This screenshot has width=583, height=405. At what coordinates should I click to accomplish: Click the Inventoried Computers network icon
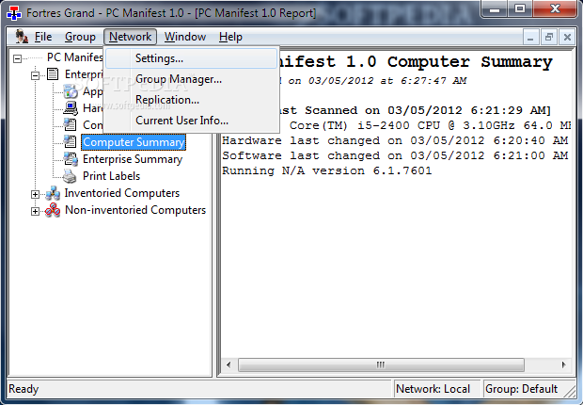[x=53, y=193]
